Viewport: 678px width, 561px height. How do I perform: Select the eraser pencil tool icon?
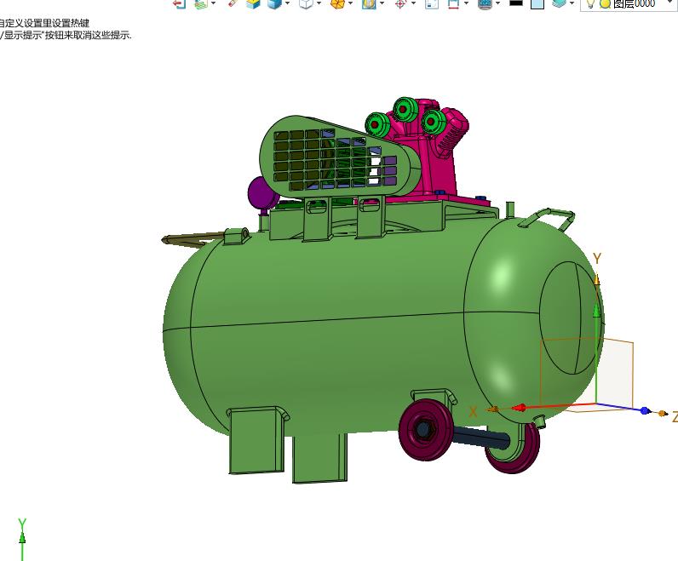pyautogui.click(x=233, y=3)
